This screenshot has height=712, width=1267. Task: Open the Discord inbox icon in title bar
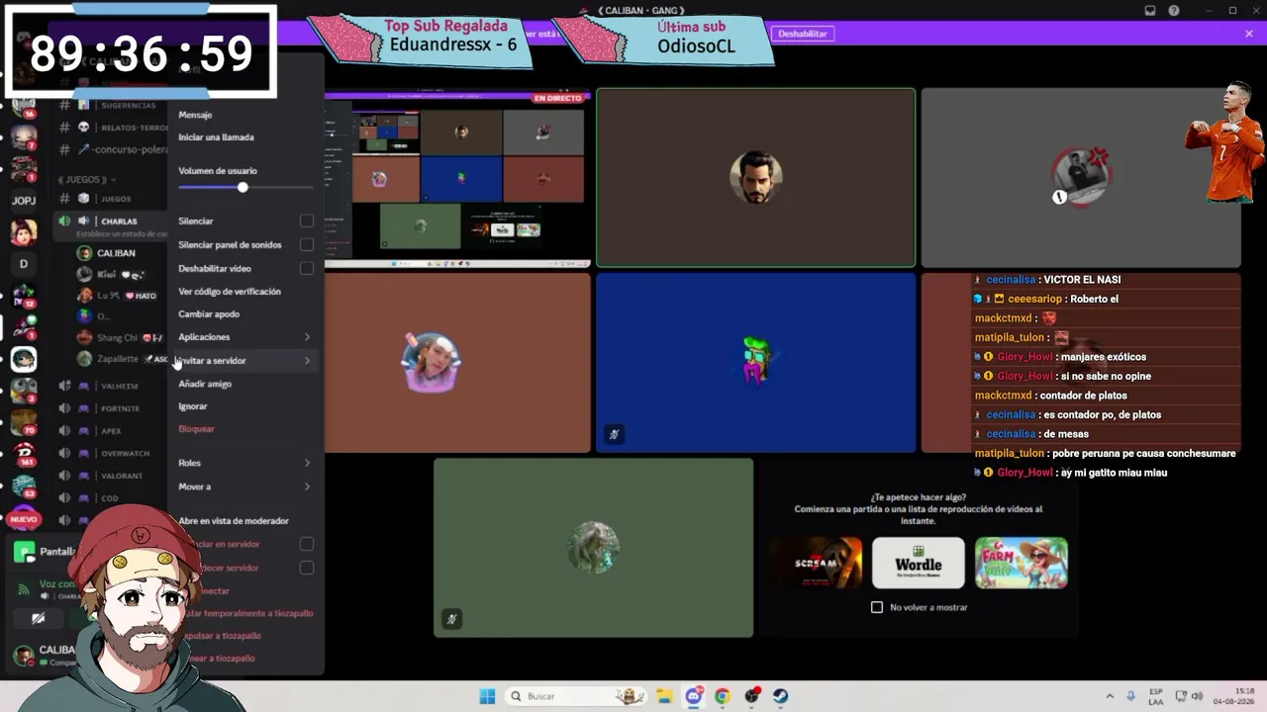[1150, 11]
